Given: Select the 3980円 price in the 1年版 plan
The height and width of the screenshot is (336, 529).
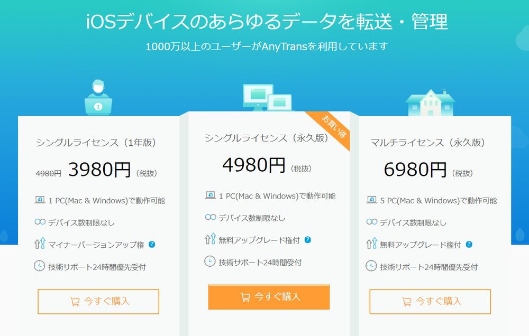Looking at the screenshot, I should click(99, 170).
